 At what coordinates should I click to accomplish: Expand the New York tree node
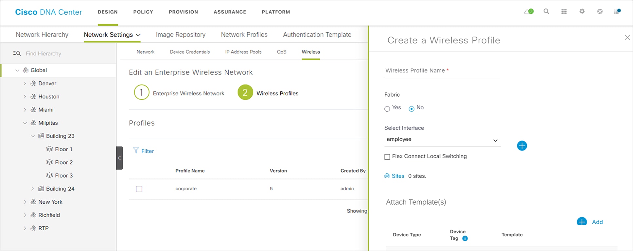tap(25, 202)
